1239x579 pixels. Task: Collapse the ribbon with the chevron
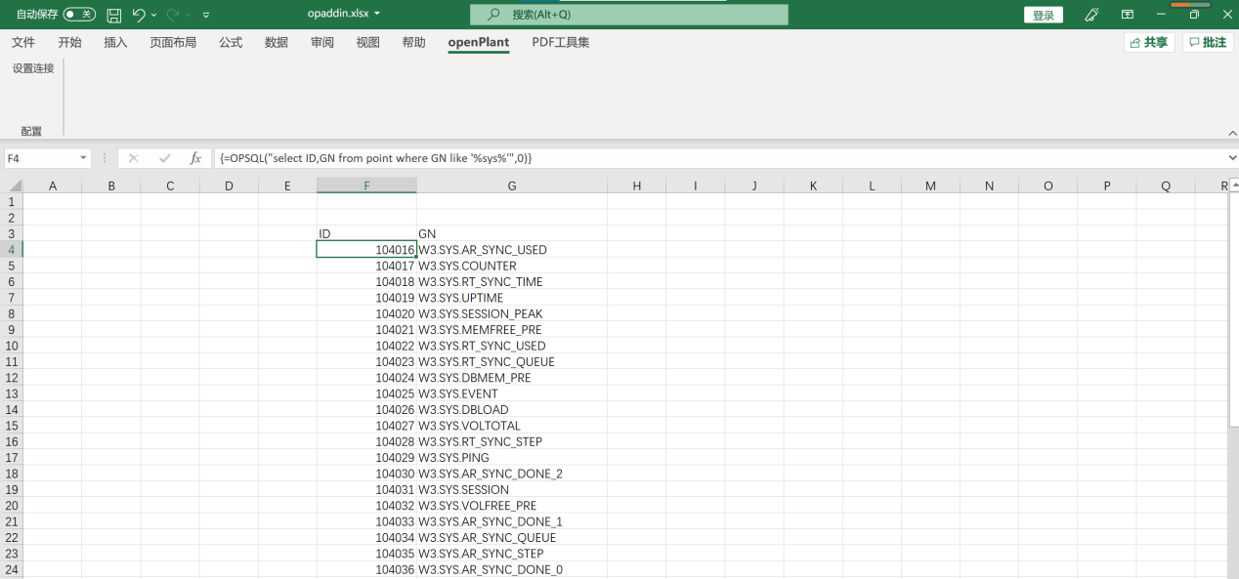click(1231, 133)
